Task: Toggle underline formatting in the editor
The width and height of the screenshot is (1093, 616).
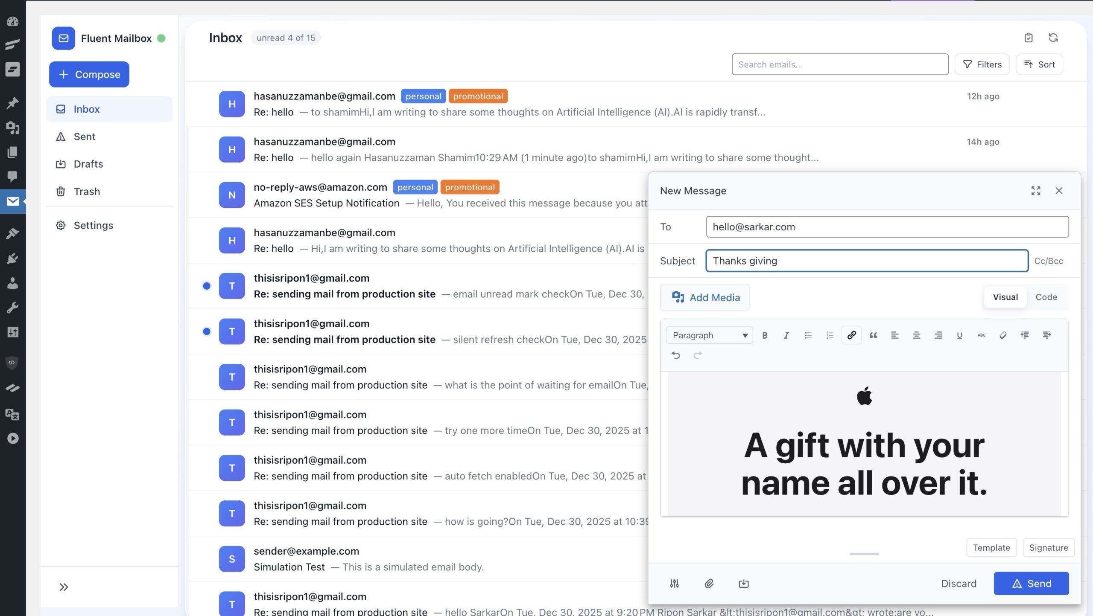Action: pyautogui.click(x=959, y=335)
